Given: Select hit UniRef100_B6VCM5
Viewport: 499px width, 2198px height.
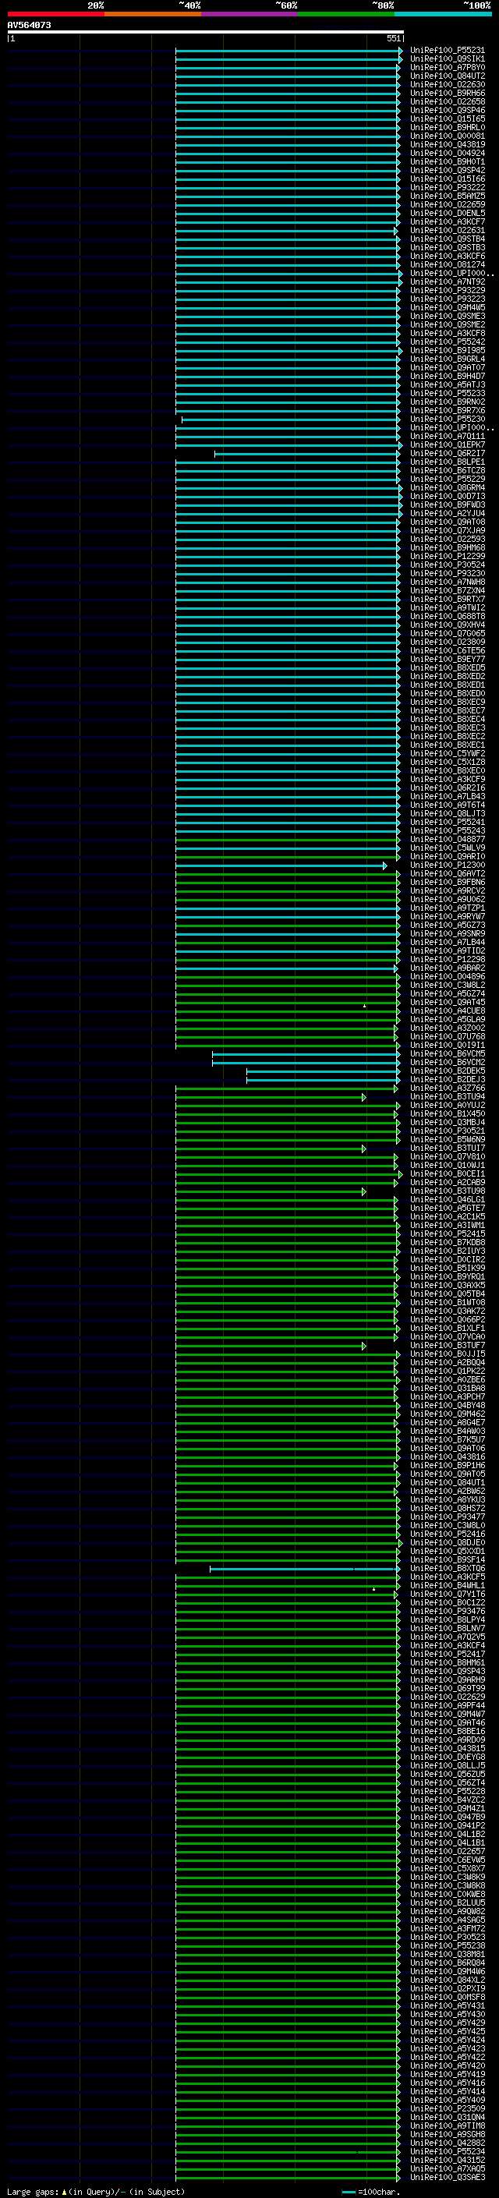Looking at the screenshot, I should point(448,1055).
